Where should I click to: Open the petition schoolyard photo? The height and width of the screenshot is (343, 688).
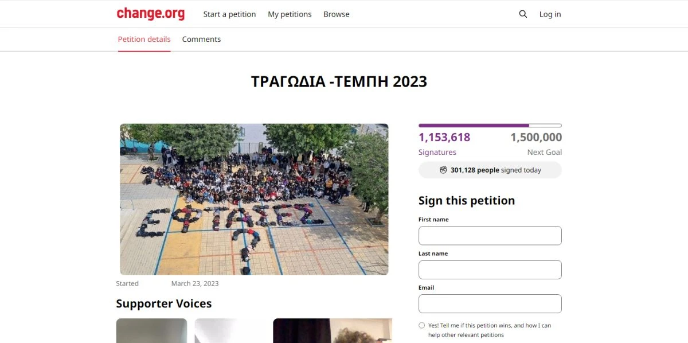(x=254, y=199)
